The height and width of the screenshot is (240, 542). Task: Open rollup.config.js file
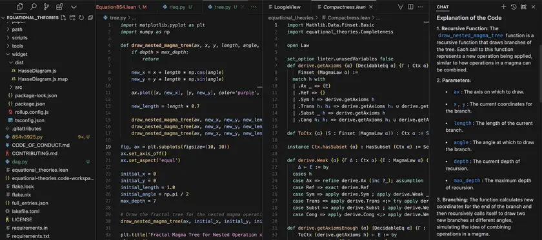point(48,113)
